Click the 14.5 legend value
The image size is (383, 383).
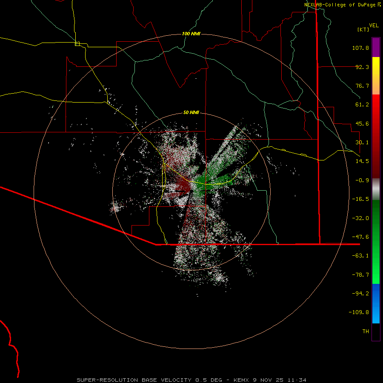click(362, 161)
